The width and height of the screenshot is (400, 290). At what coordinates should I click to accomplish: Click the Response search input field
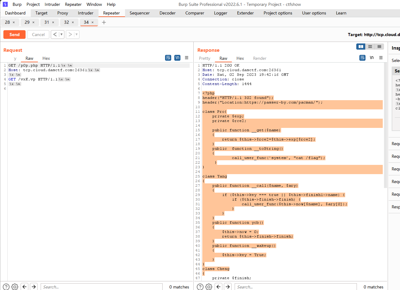[296, 287]
